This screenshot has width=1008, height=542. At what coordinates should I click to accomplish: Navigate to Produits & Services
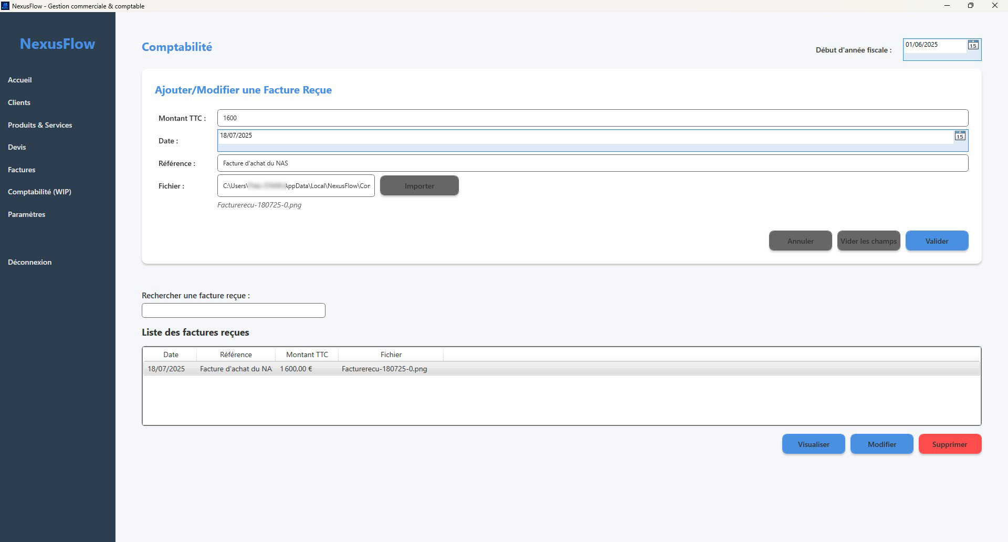40,125
